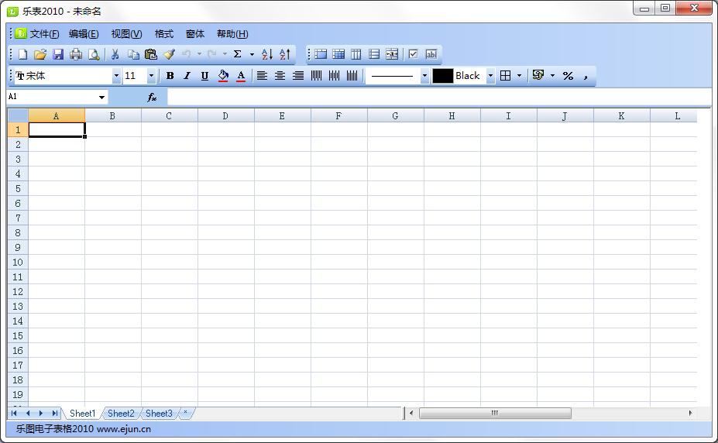
Task: Go to last sheet tab arrow
Action: pos(55,414)
